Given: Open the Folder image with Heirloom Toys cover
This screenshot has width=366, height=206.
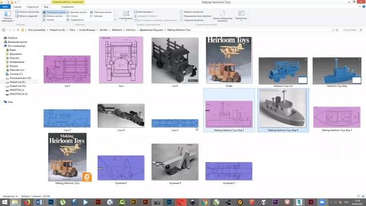Looking at the screenshot, I should point(229,60).
